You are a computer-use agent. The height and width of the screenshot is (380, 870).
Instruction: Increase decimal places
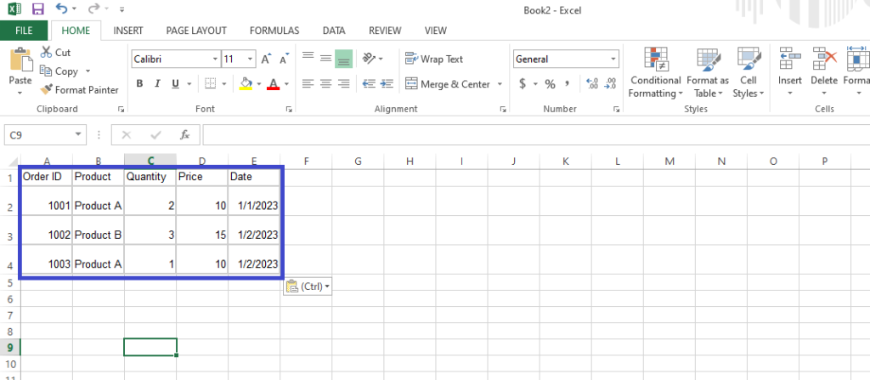592,84
